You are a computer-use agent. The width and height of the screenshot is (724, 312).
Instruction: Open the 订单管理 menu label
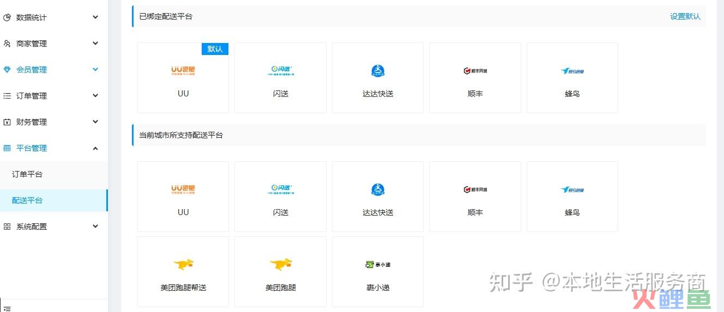coord(32,96)
